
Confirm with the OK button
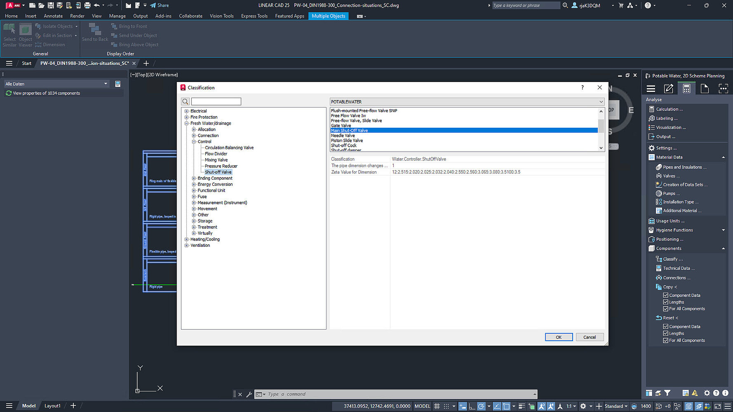(559, 337)
